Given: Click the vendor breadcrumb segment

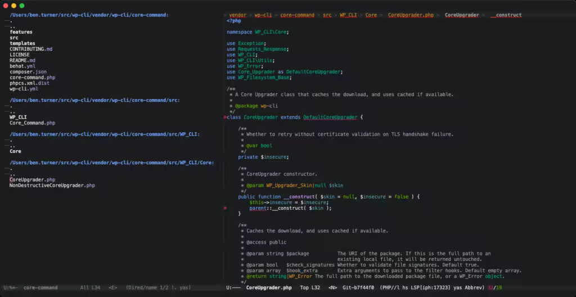Looking at the screenshot, I should 238,15.
